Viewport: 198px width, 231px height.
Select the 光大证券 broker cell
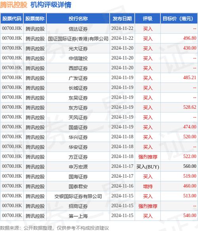[78, 49]
